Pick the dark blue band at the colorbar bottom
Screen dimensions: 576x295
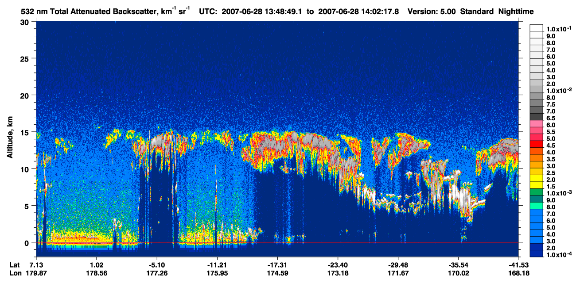pos(537,253)
